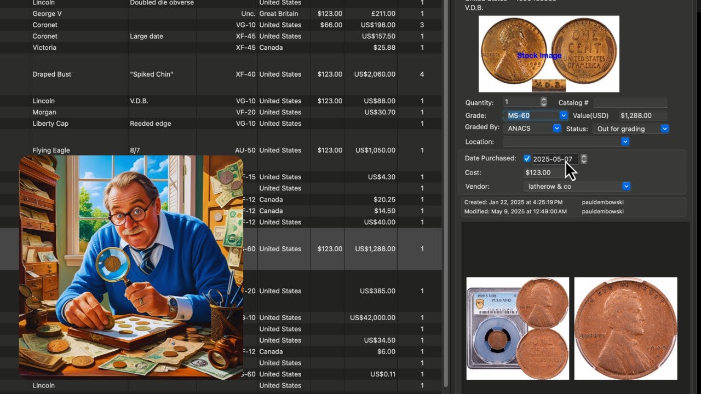Click the US$2,060.00 value cell

[x=375, y=74]
